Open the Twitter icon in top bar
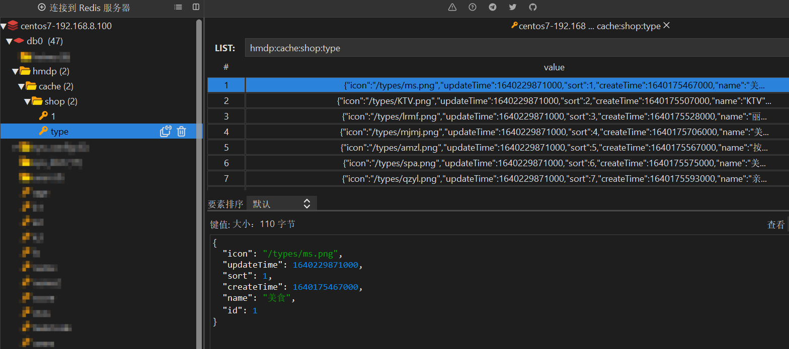 513,7
